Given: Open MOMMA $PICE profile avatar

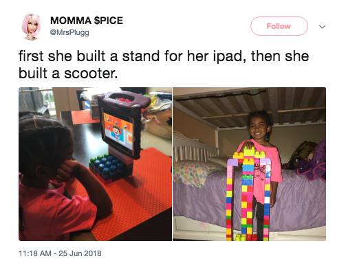Looking at the screenshot, I should (31, 27).
